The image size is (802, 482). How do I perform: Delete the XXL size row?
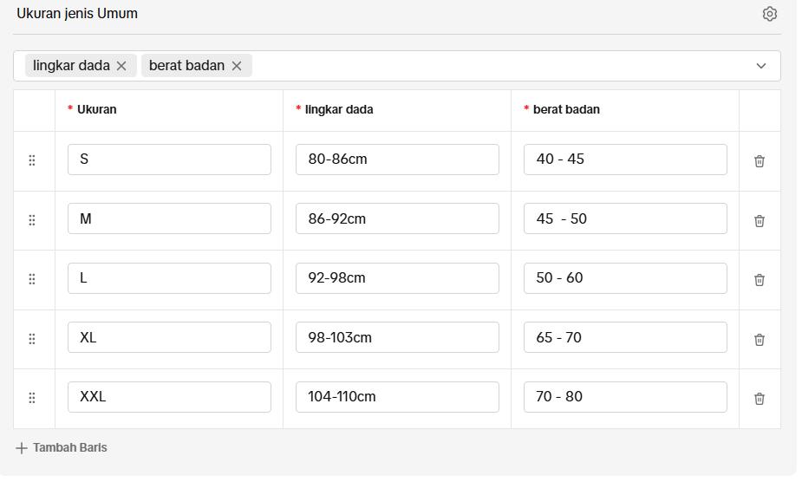coord(760,399)
